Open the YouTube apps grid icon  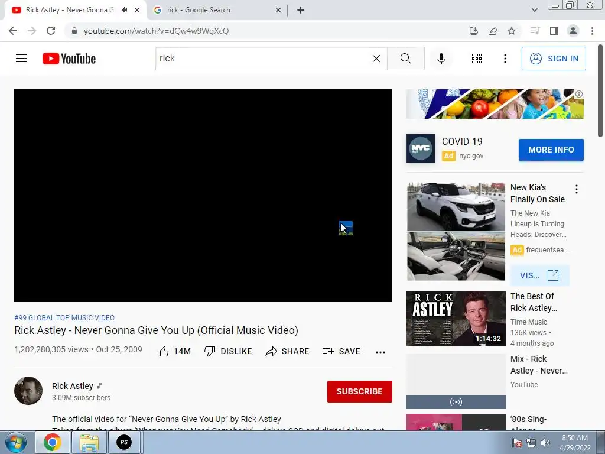(477, 59)
